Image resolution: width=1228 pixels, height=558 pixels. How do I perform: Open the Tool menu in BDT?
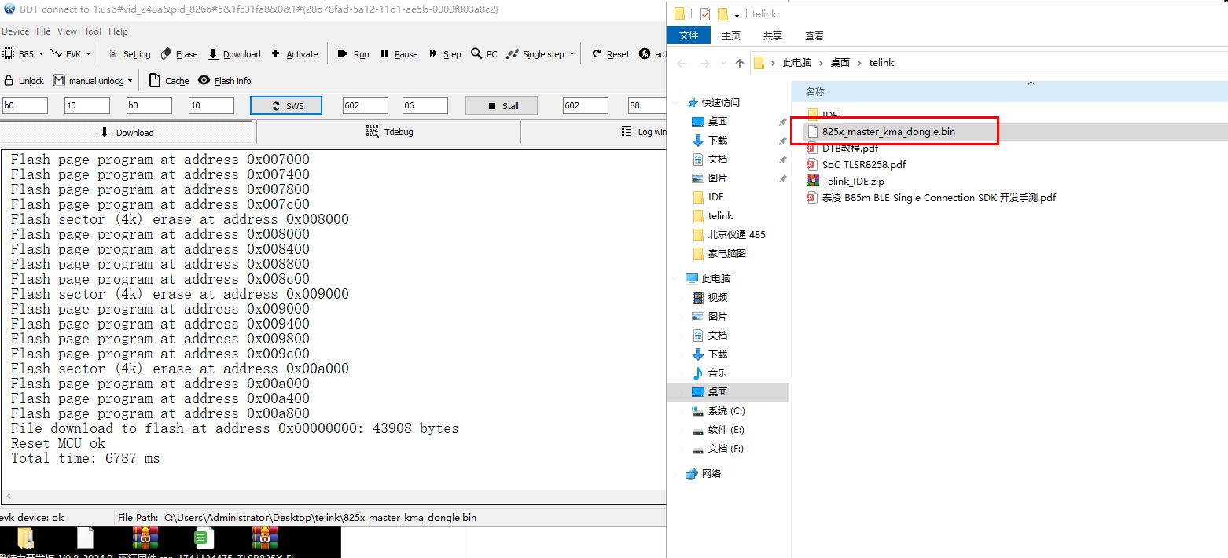coord(93,31)
